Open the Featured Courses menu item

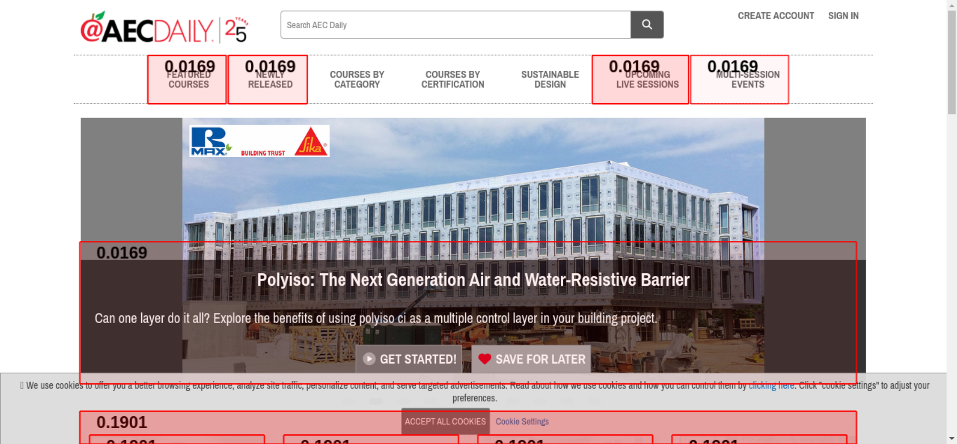click(189, 79)
